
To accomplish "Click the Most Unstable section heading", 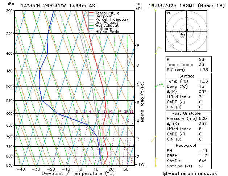I will 186,113.
